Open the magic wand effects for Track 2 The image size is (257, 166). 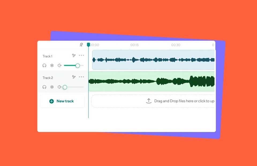click(74, 77)
